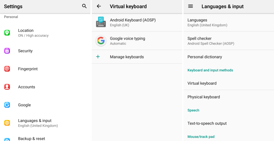
Task: Tap the Backup & reset cloud icon
Action: point(7,139)
